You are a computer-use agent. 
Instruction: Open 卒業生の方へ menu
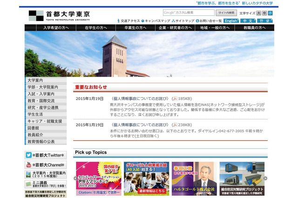135,28
